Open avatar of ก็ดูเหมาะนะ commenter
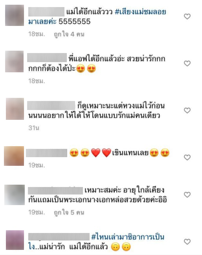This screenshot has width=202, height=255. (15, 109)
